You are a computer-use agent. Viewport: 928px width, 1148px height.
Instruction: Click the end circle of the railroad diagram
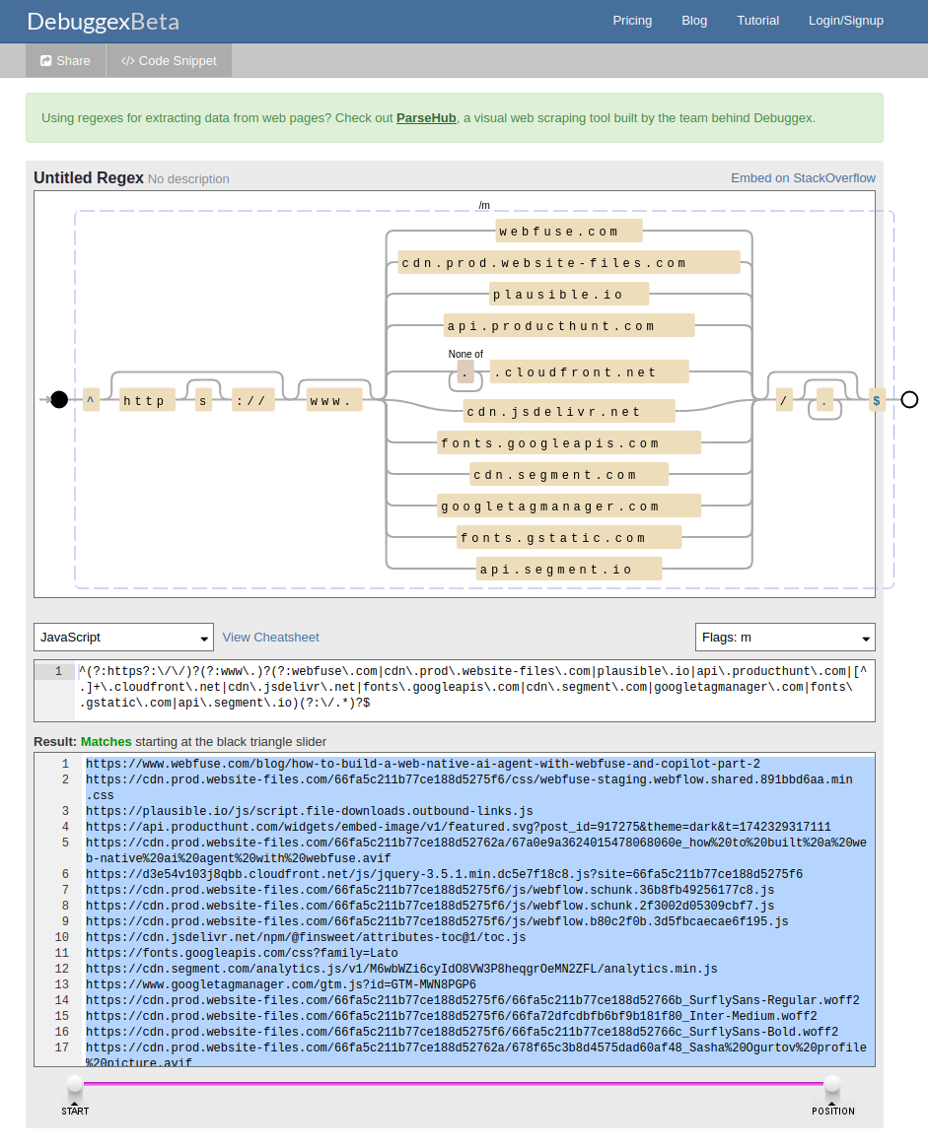909,400
